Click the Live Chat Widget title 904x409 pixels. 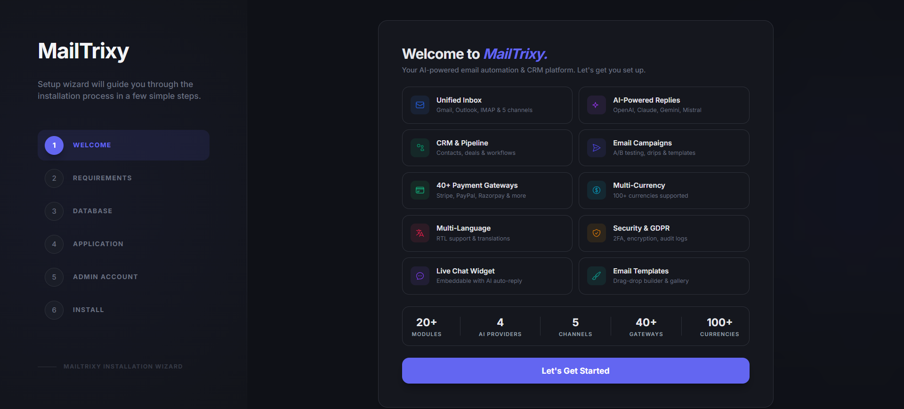tap(466, 271)
